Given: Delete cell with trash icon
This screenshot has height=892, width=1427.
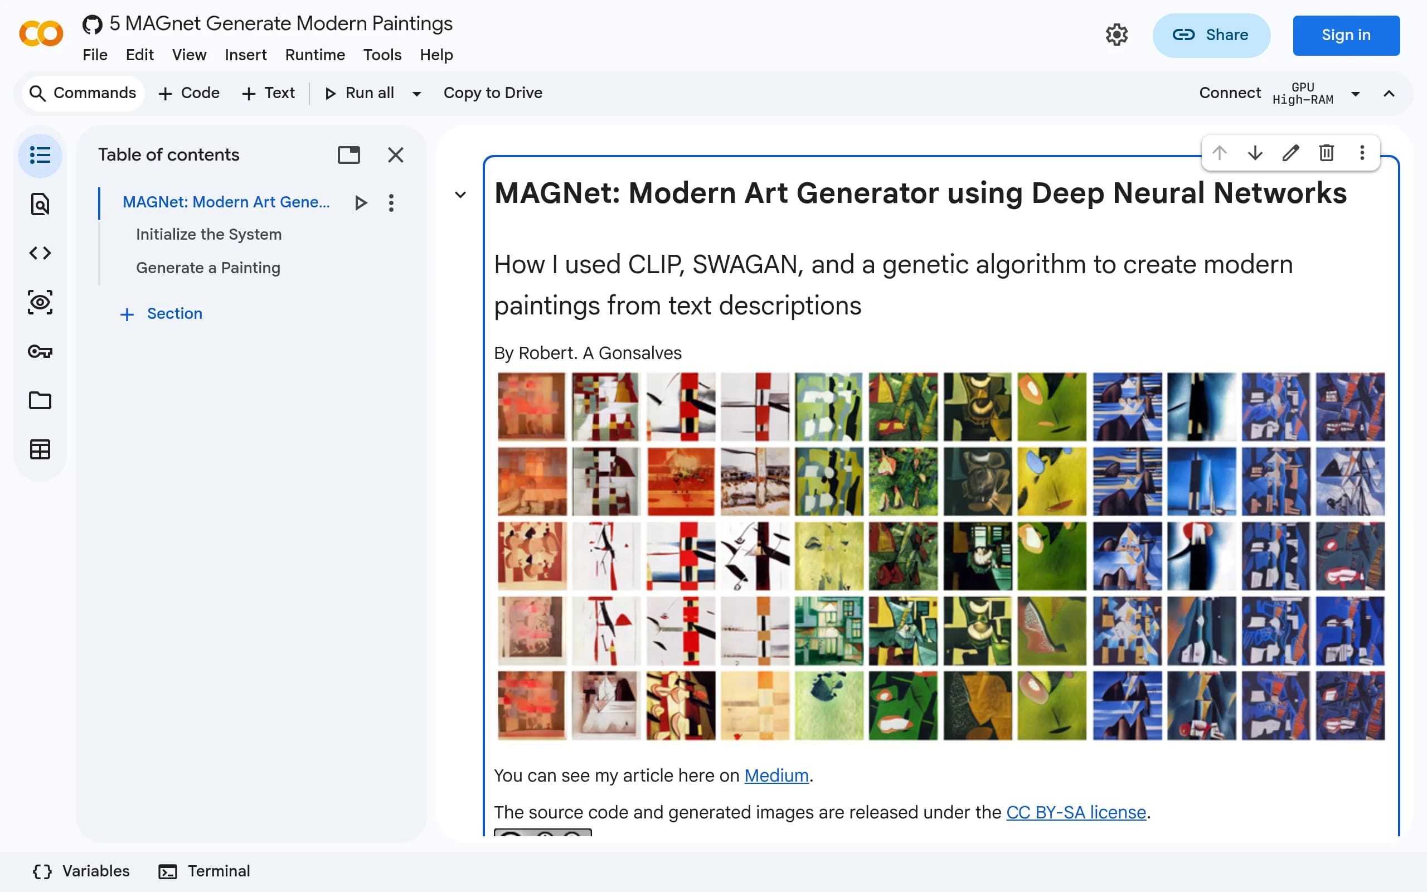Looking at the screenshot, I should (1326, 153).
